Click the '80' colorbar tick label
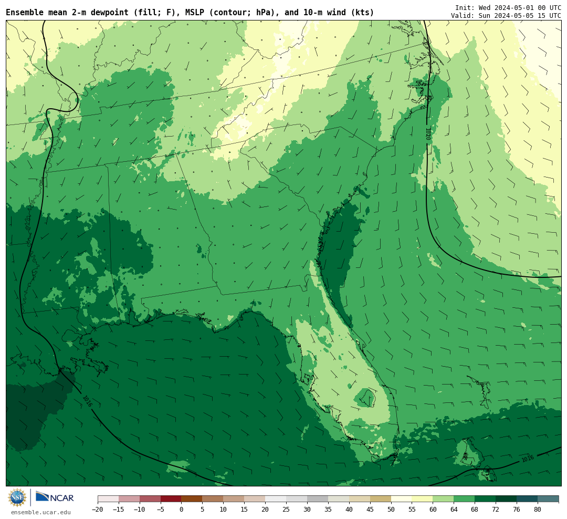This screenshot has width=567, height=519. 538,509
